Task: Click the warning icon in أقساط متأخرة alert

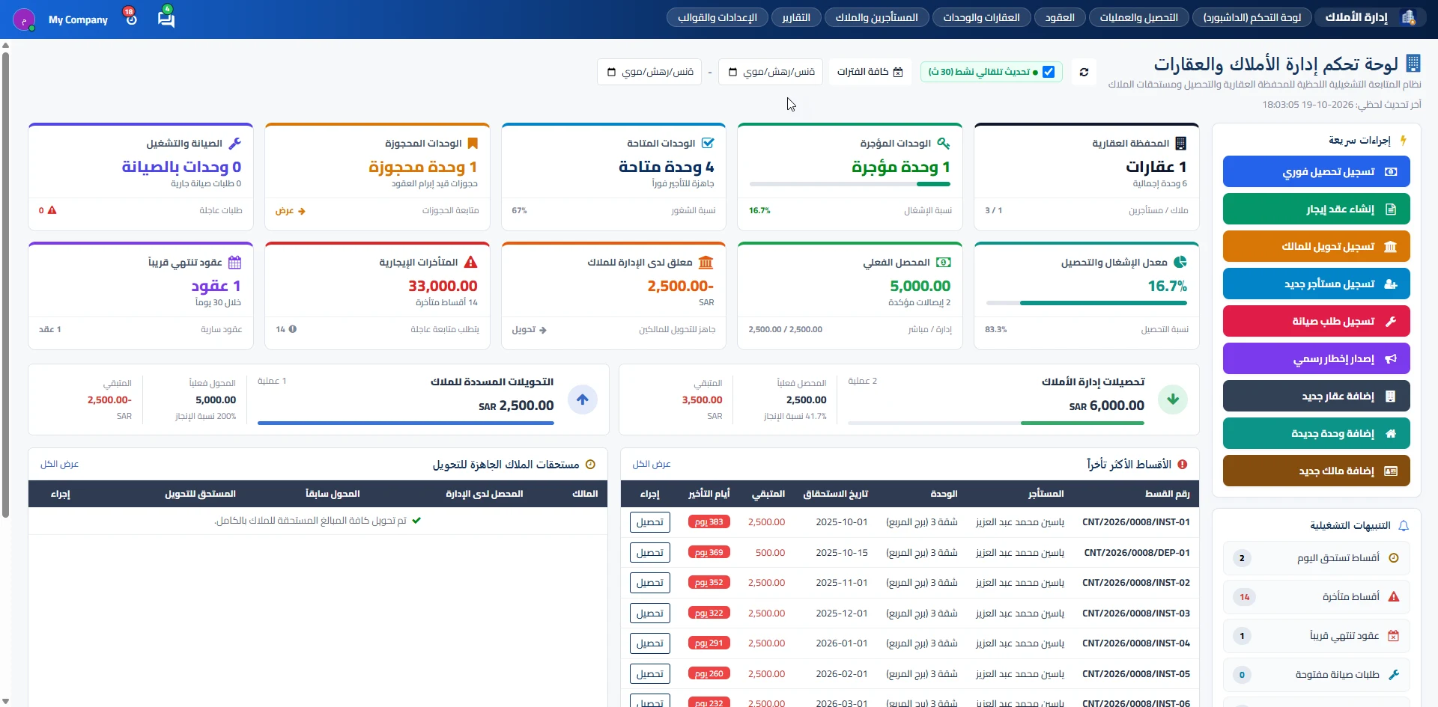Action: click(1394, 596)
